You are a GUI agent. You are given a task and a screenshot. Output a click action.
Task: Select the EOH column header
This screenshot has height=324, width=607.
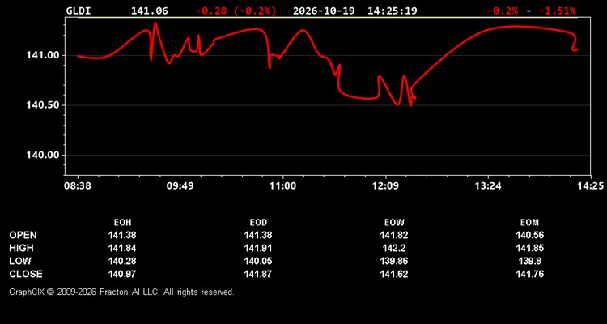tap(122, 223)
